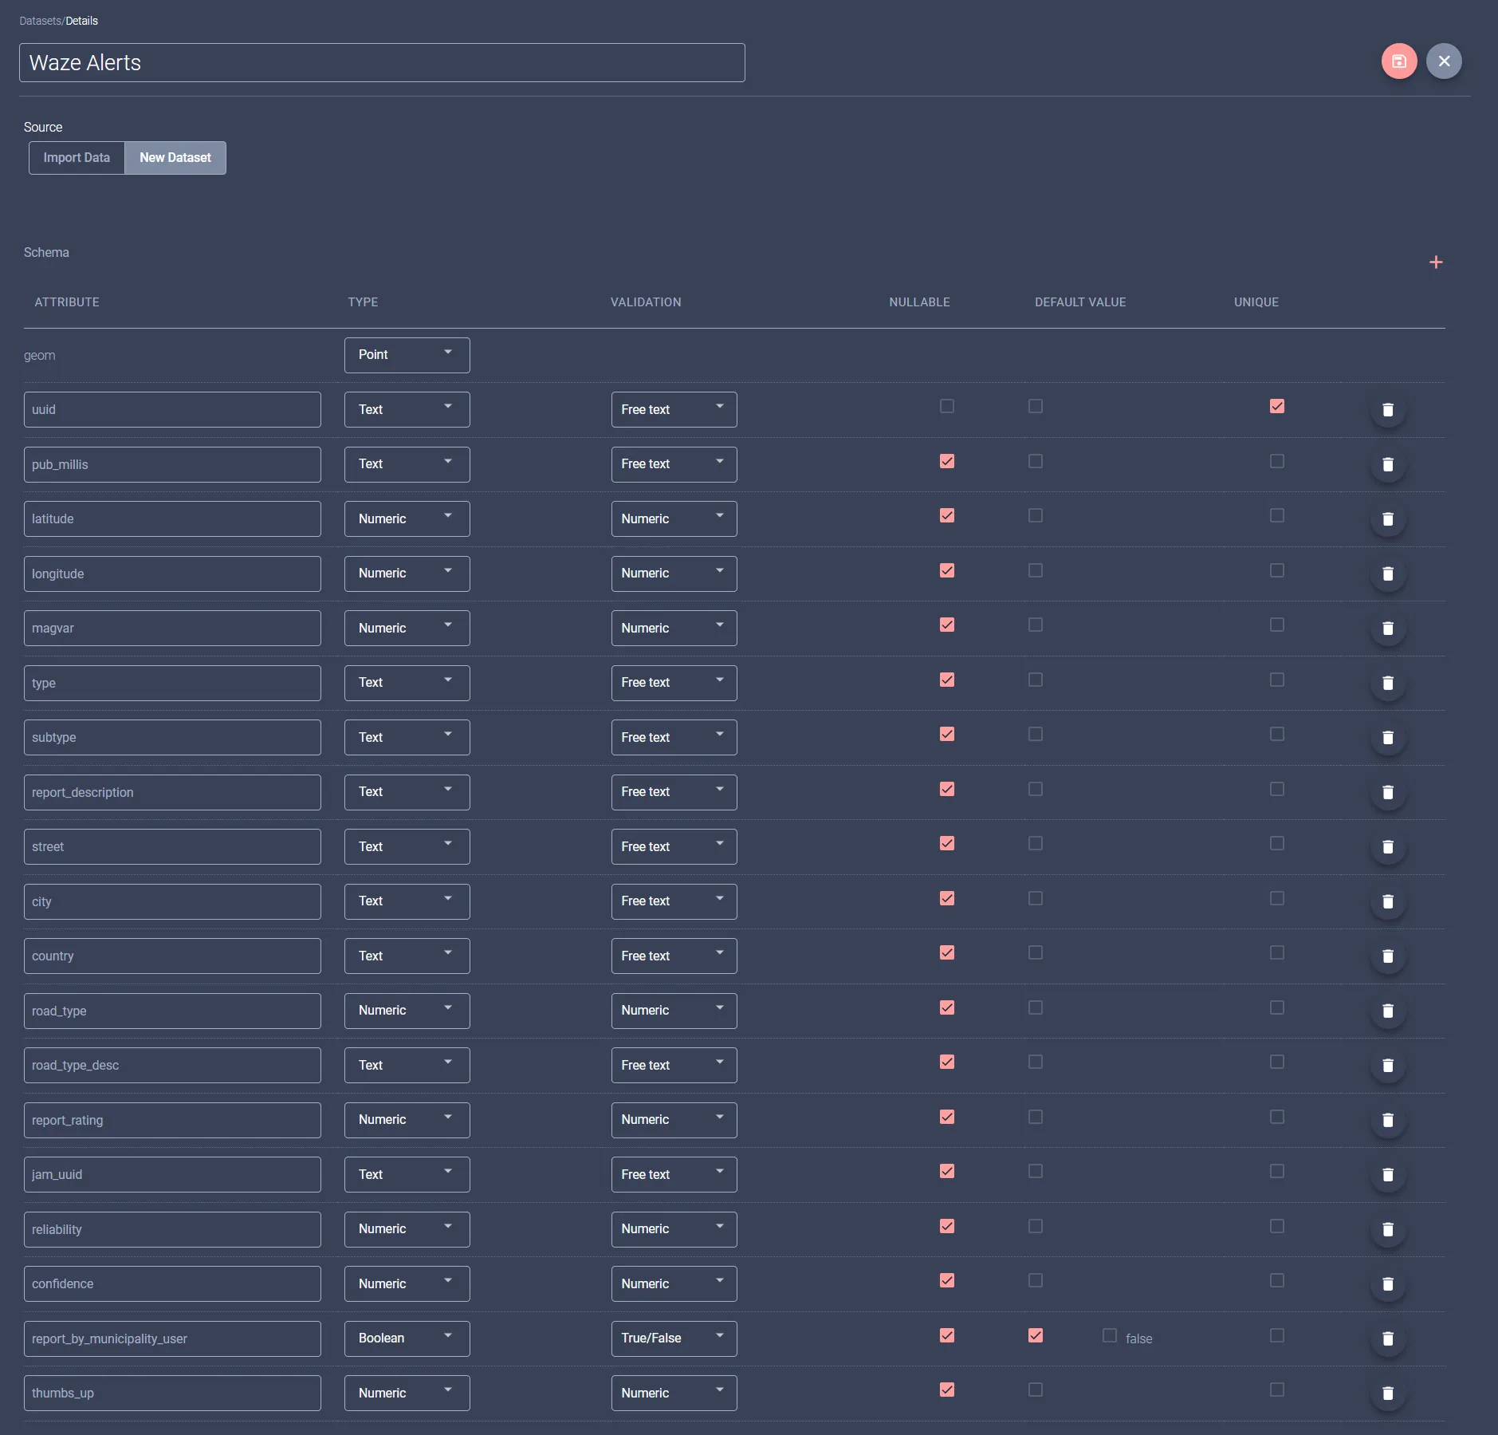Switch to the Import Data source tab
Viewport: 1498px width, 1435px height.
pos(77,158)
